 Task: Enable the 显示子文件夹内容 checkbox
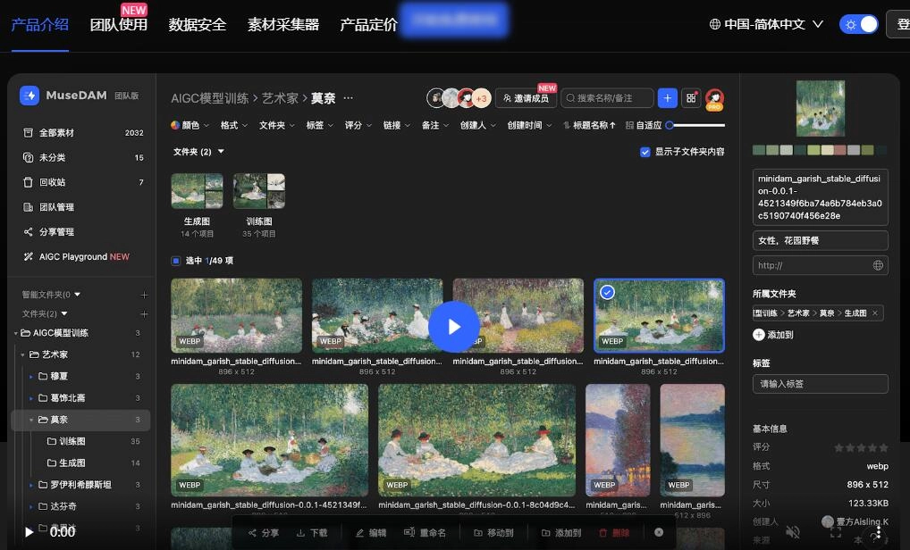645,152
